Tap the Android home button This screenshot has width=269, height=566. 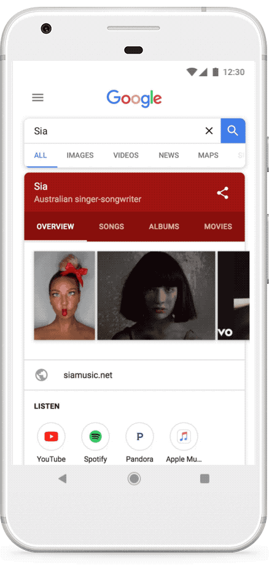point(134,479)
